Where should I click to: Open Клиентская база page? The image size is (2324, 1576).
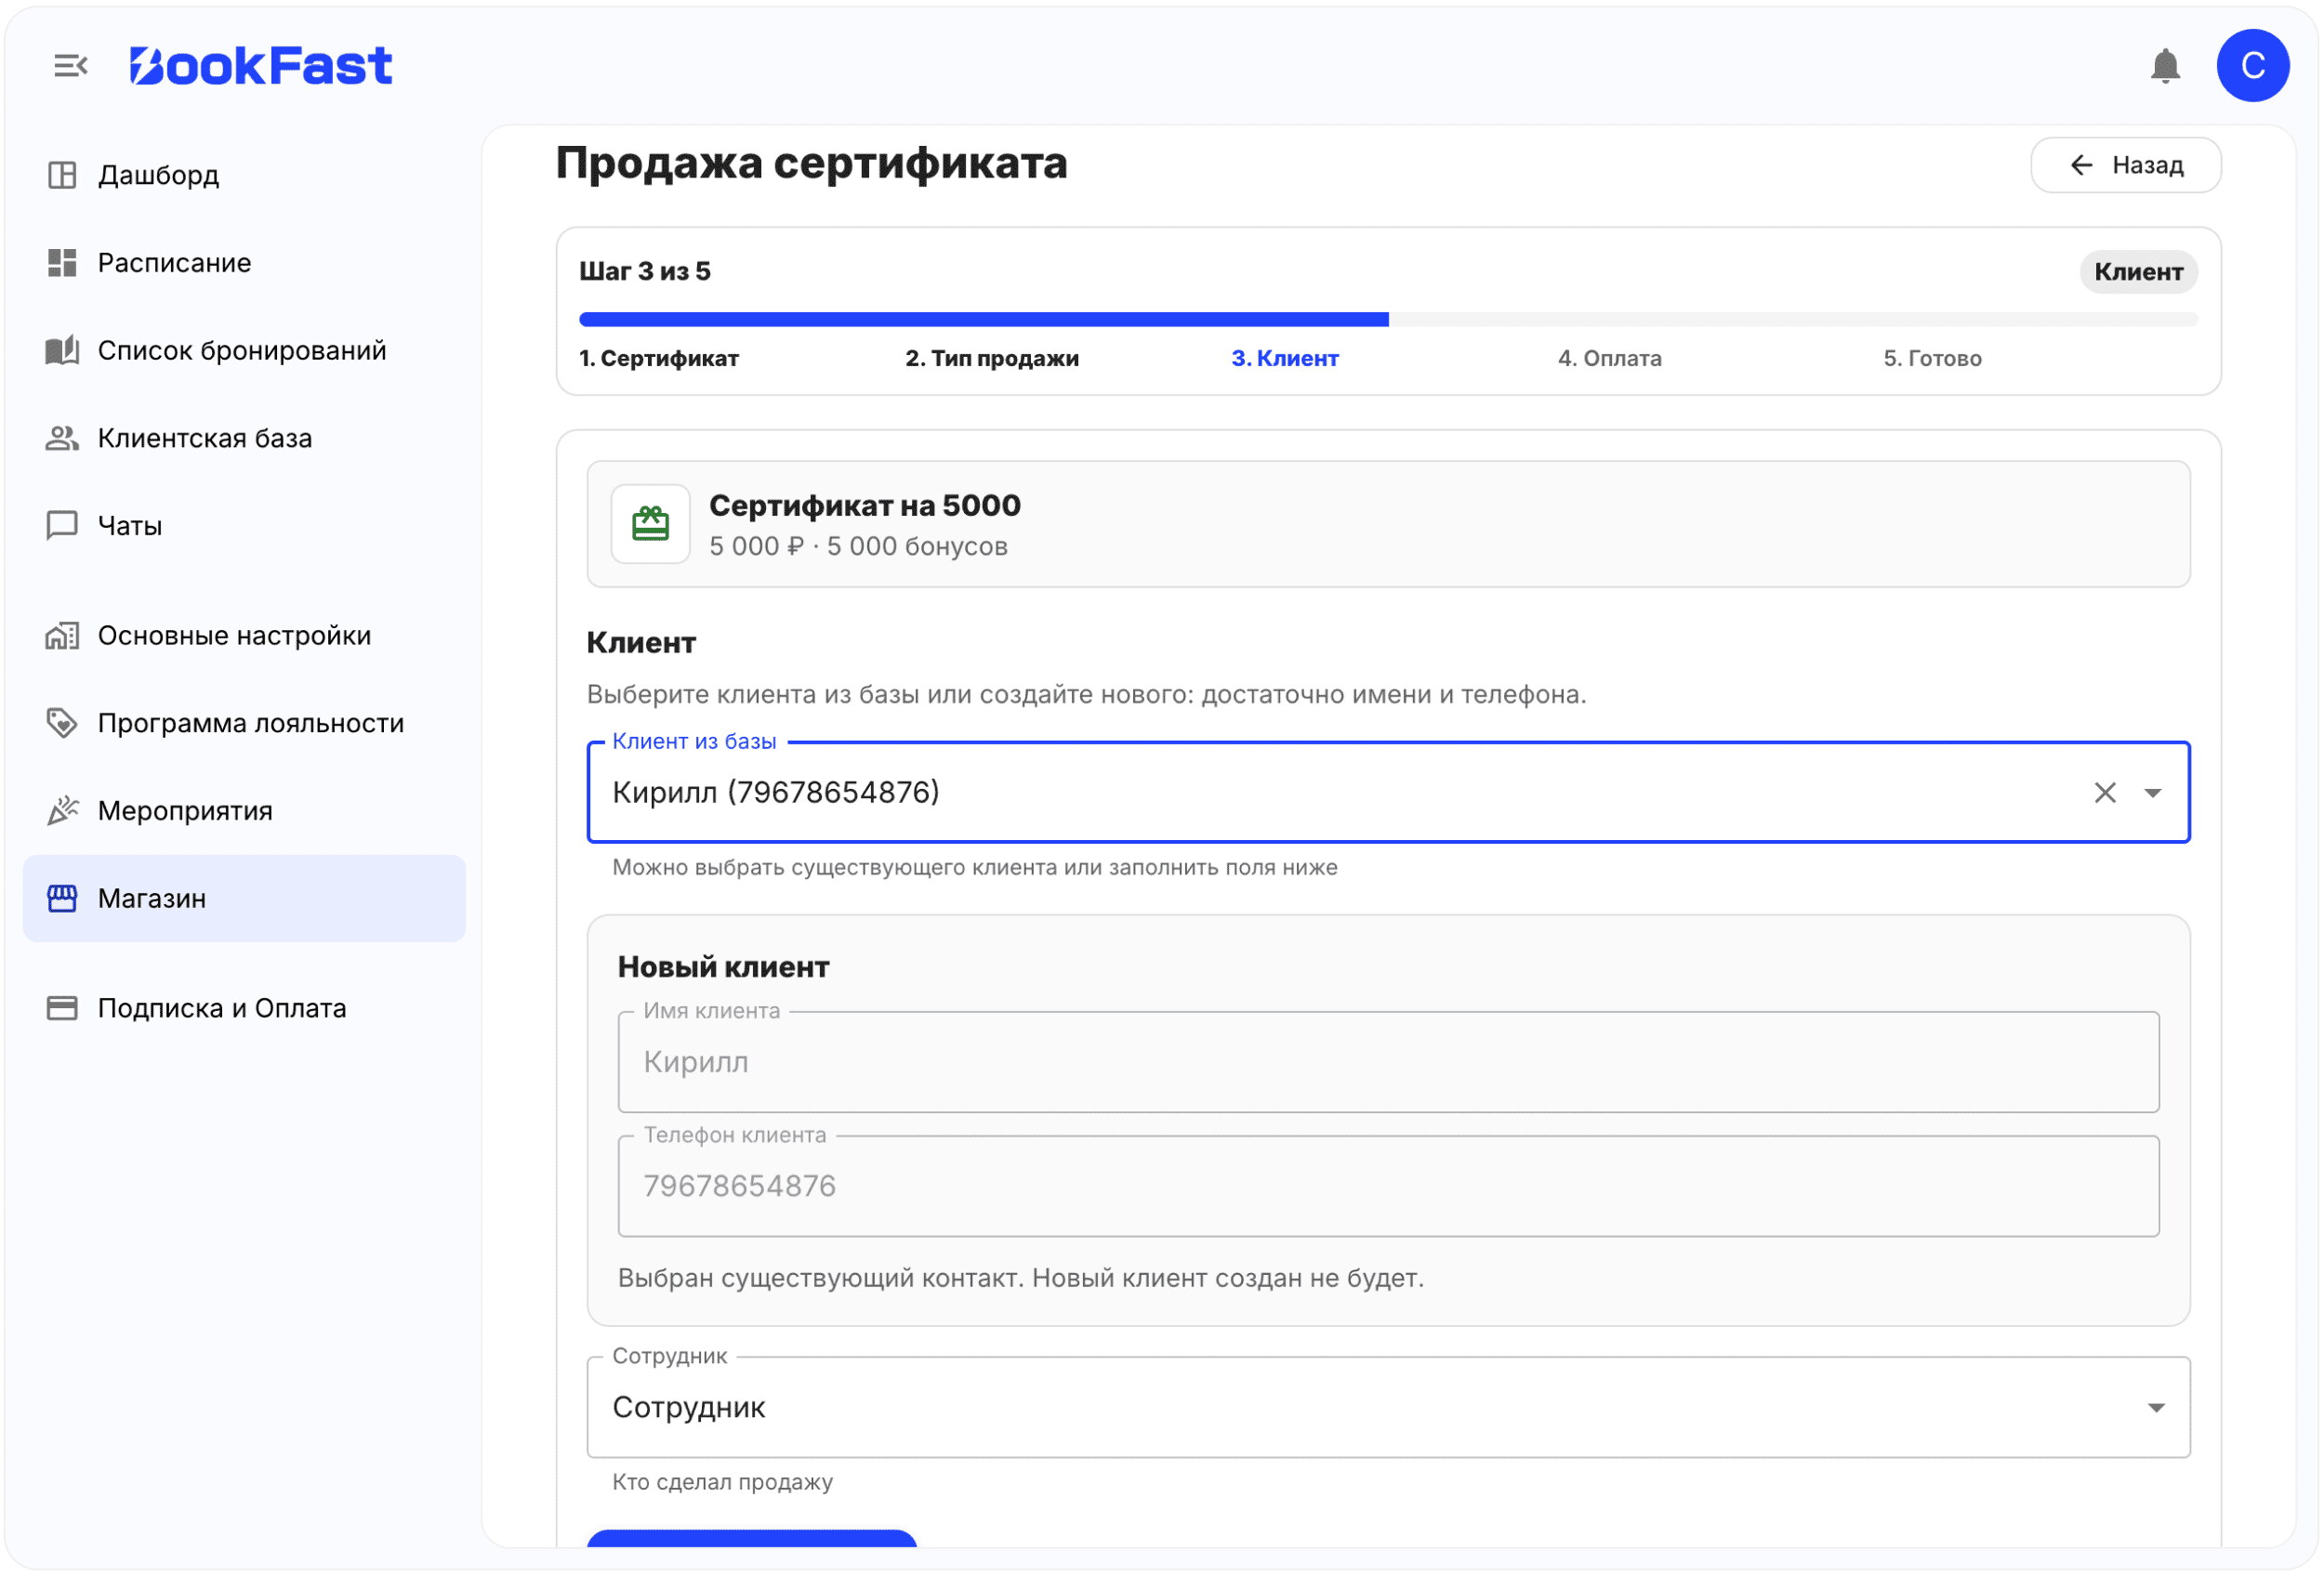(244, 438)
